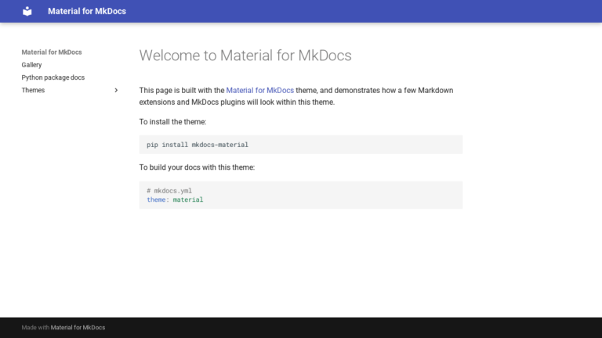602x338 pixels.
Task: Click the 'To install the theme:' text
Action: 172,122
